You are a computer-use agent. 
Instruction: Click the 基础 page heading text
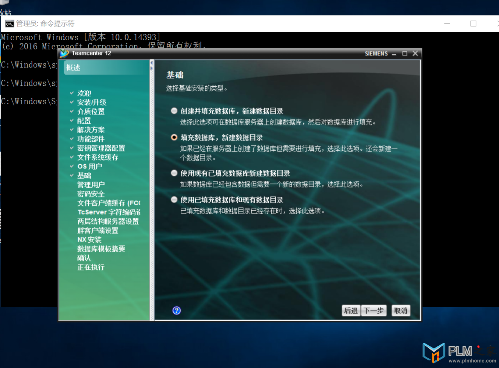pos(175,75)
